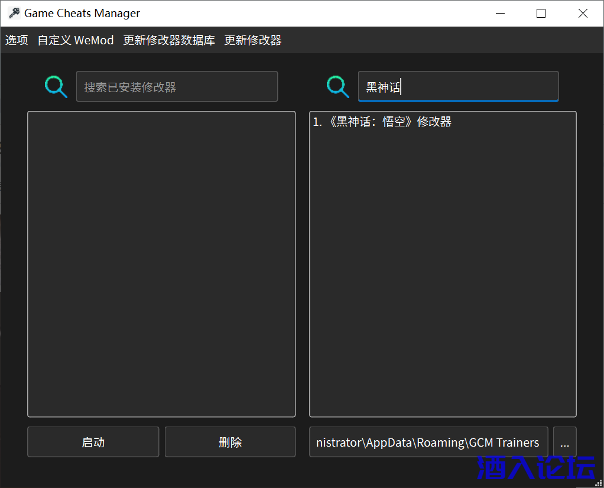Click the GCM Trainers path field
The height and width of the screenshot is (488, 604).
pyautogui.click(x=428, y=443)
